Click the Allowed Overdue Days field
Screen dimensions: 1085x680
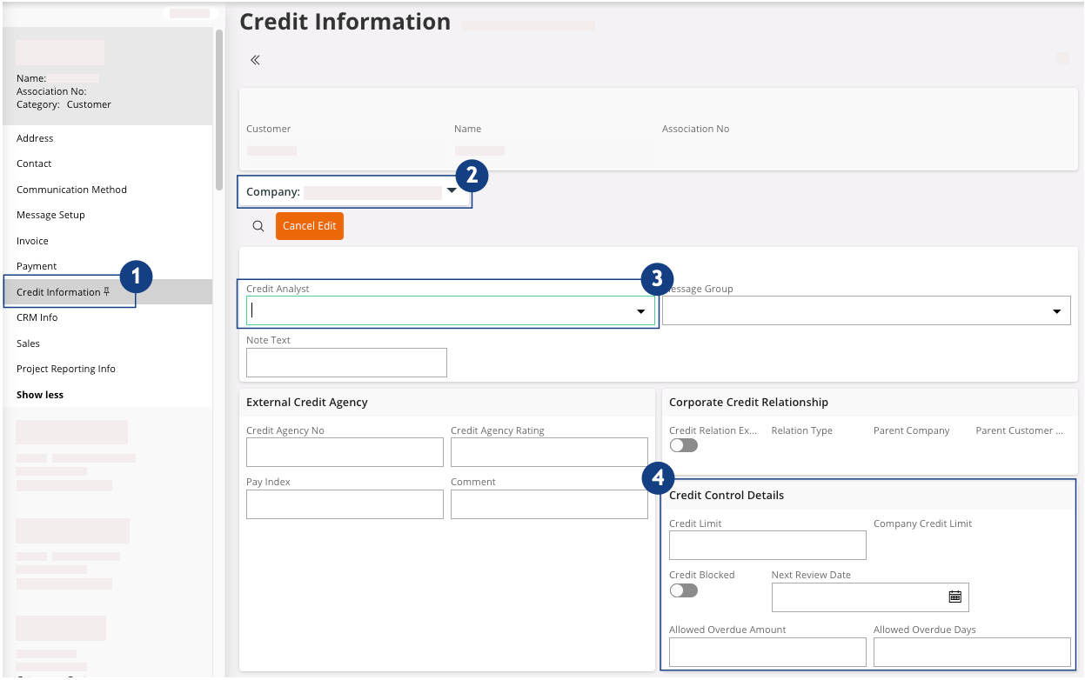tap(971, 651)
